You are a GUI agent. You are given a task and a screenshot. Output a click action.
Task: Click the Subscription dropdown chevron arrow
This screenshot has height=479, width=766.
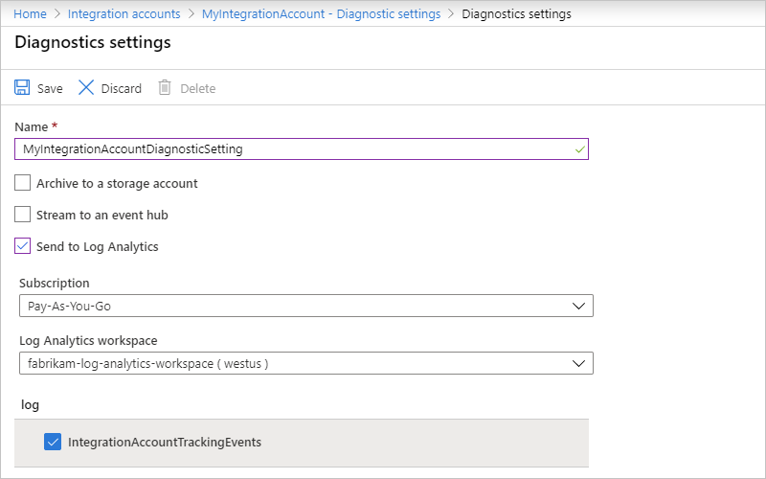click(x=578, y=306)
